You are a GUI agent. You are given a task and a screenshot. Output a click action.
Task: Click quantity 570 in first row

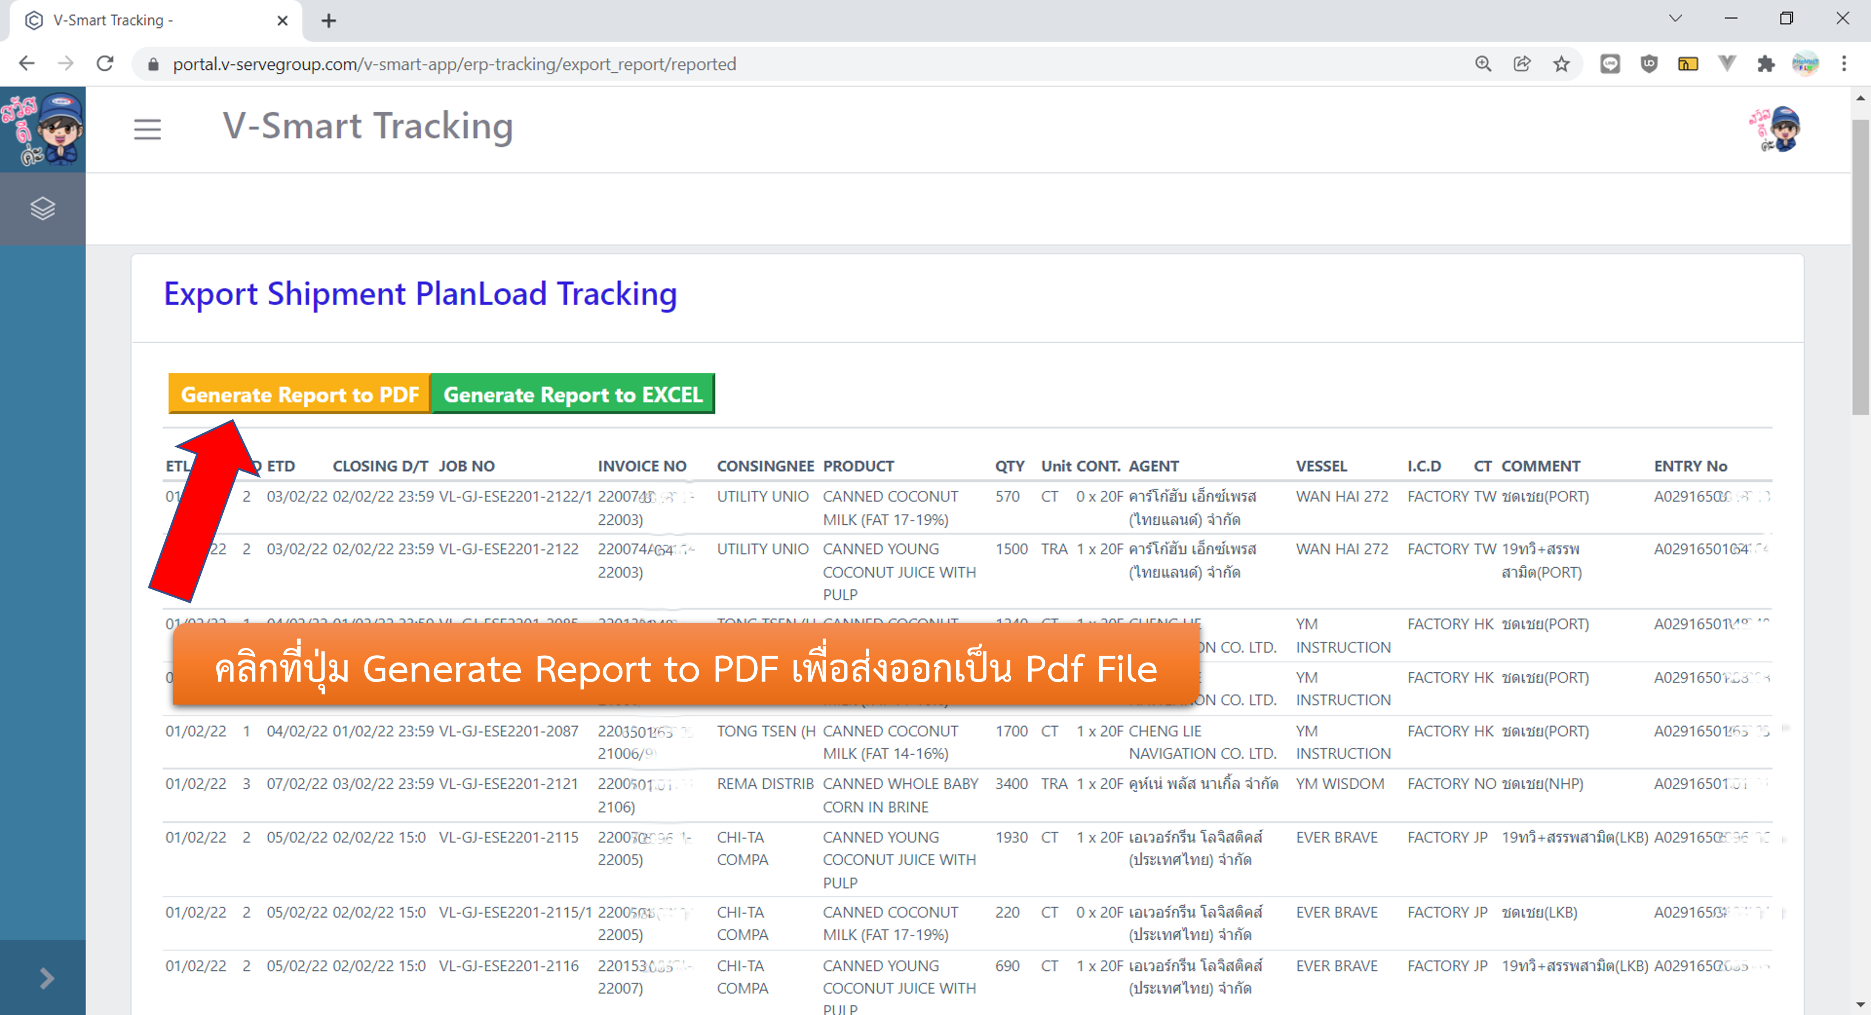point(1007,496)
